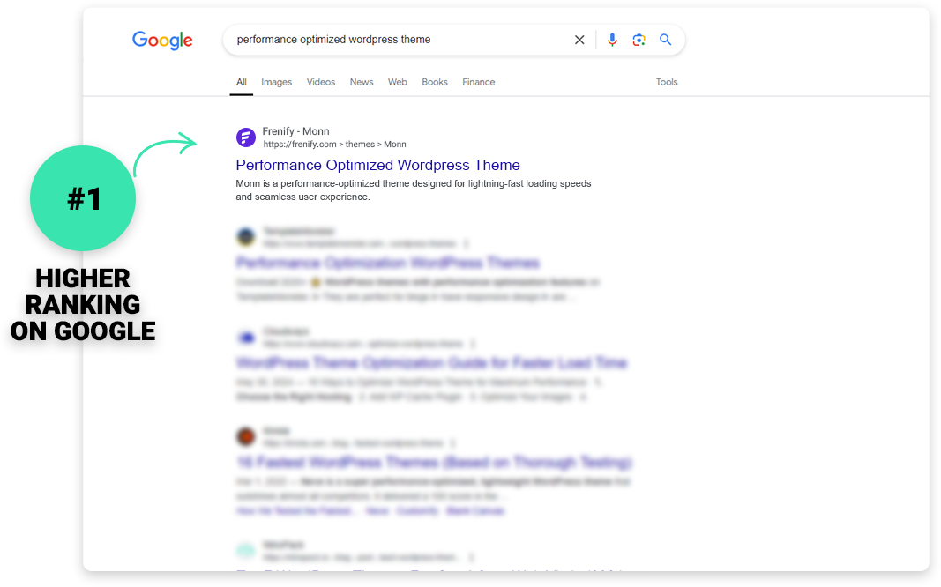The image size is (941, 587).
Task: Click inside the search query text field
Action: tap(397, 40)
